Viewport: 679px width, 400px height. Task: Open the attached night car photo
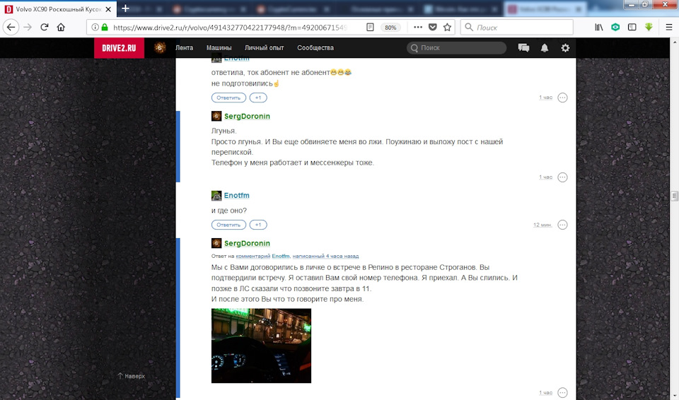point(261,346)
